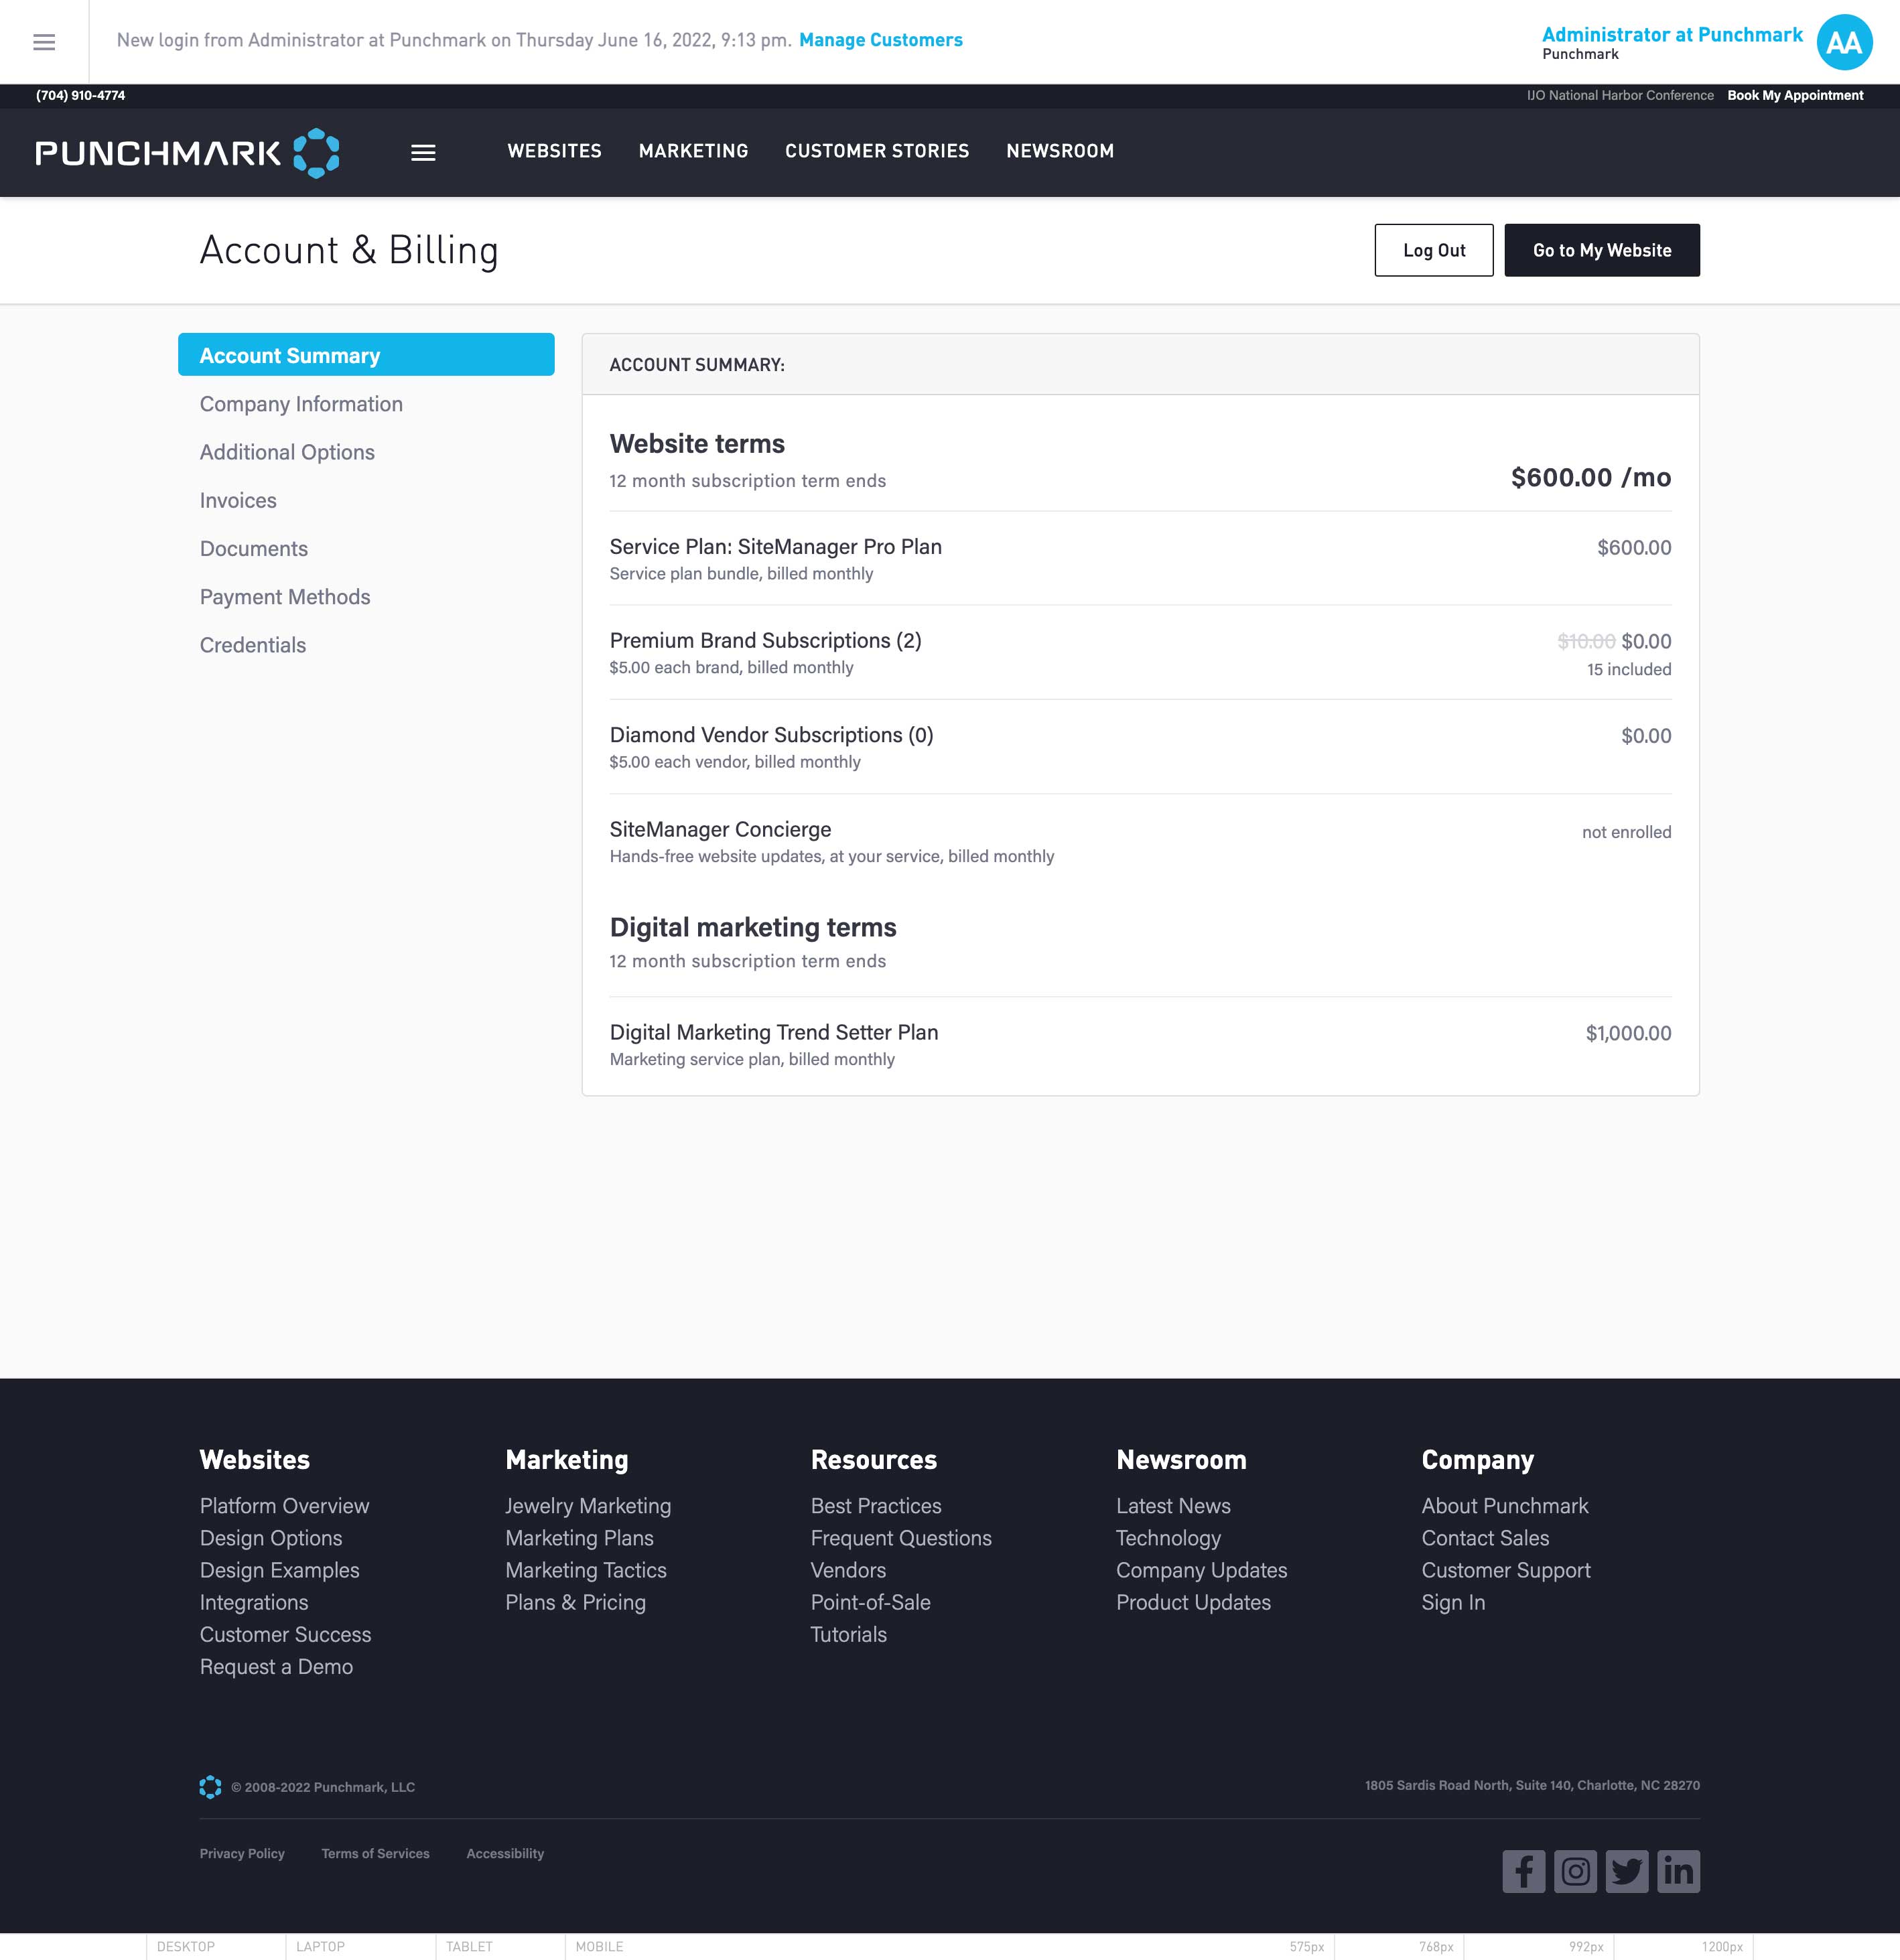Open the LinkedIn social icon
The height and width of the screenshot is (1960, 1900).
tap(1678, 1871)
